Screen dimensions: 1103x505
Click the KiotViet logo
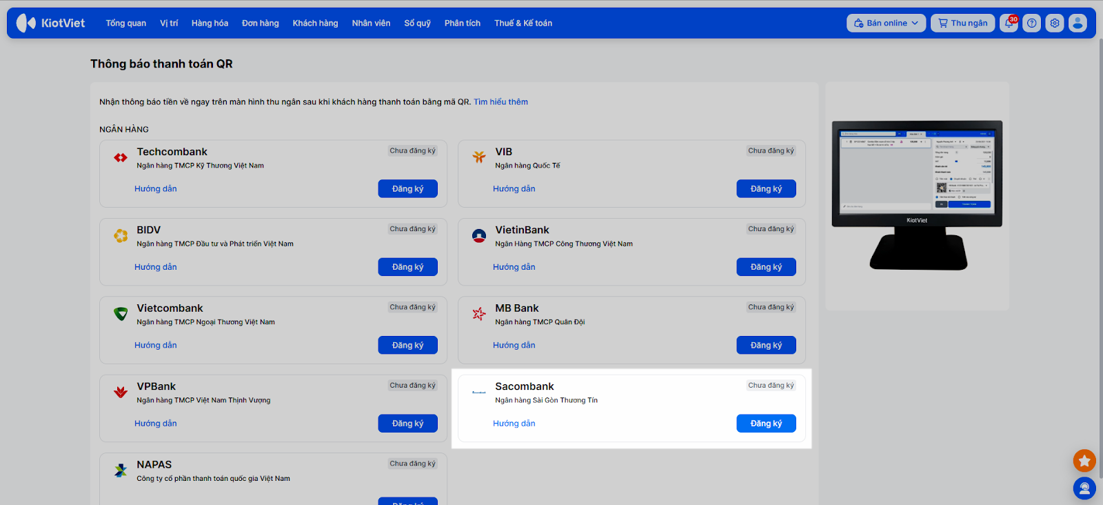click(x=51, y=23)
